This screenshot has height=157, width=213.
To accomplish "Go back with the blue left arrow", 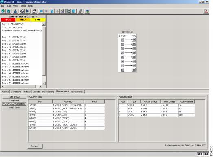I will (x=41, y=11).
